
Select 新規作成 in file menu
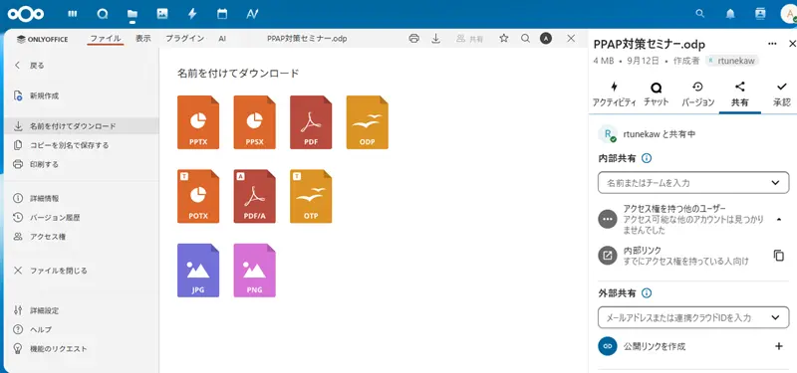click(x=82, y=95)
